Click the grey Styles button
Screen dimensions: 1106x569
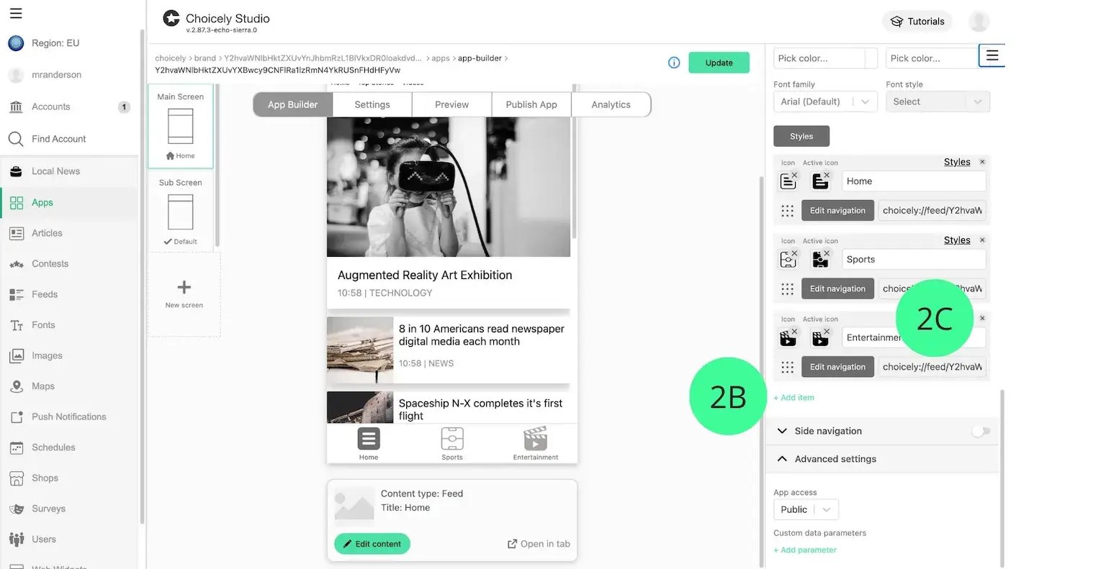[801, 136]
